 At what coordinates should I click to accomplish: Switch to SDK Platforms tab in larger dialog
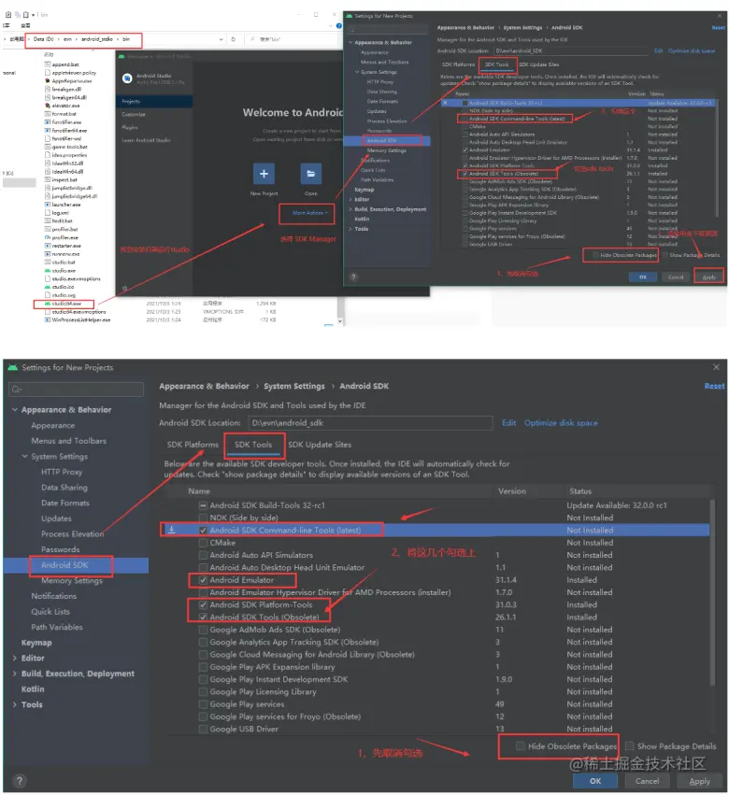click(193, 445)
